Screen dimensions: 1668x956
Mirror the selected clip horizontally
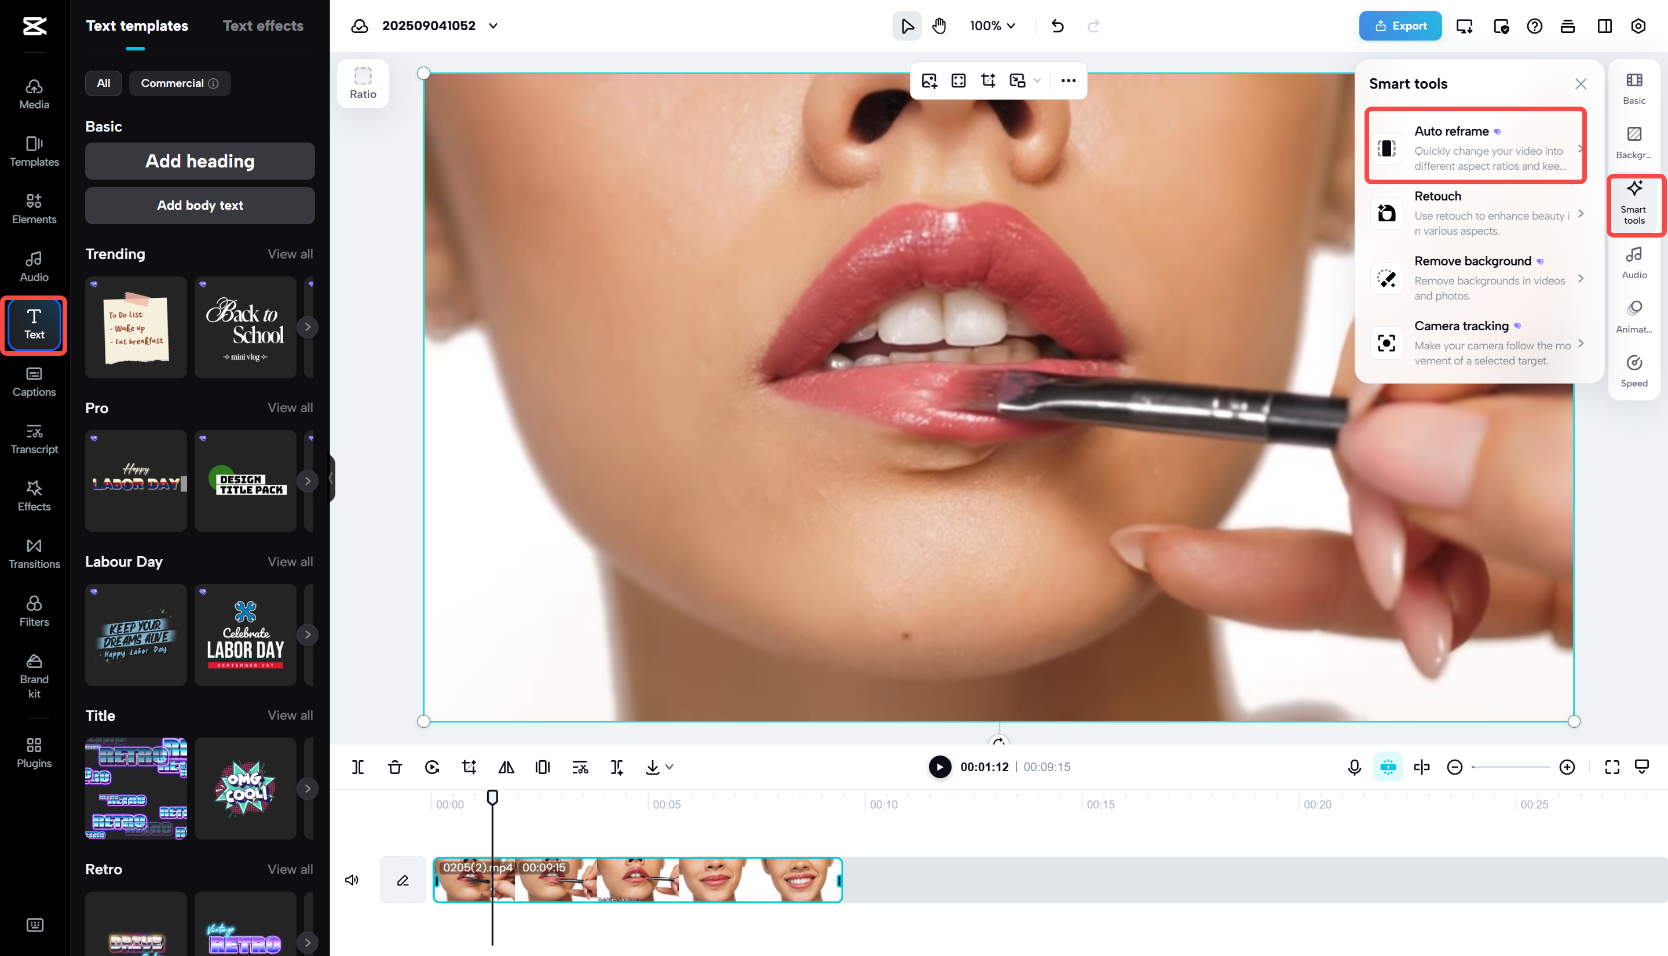click(x=505, y=766)
